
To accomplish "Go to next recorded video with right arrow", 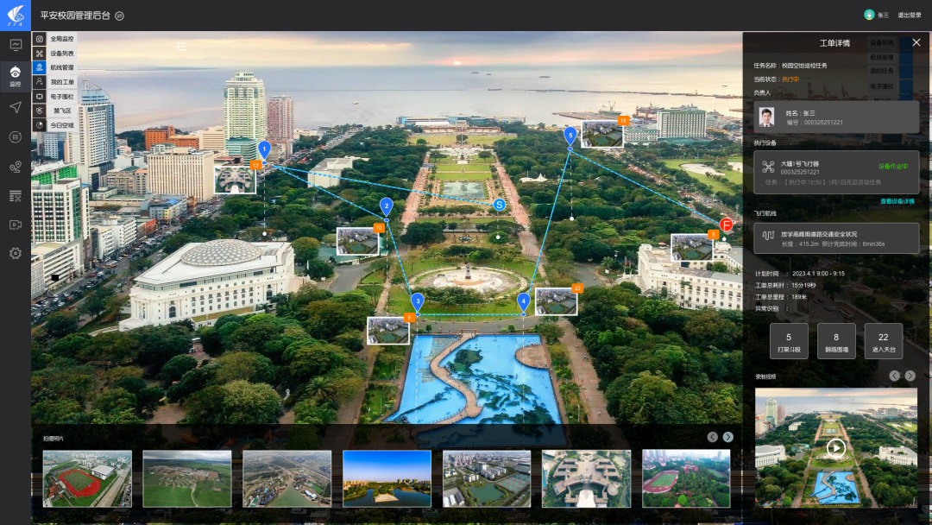I will 910,376.
